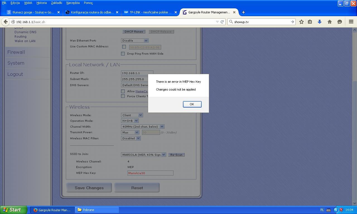Open a new tab with plus button

(x=243, y=12)
